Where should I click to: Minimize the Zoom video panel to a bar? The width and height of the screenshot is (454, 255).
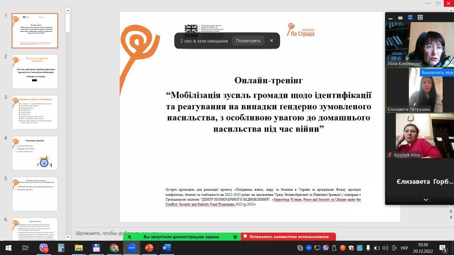pyautogui.click(x=391, y=17)
